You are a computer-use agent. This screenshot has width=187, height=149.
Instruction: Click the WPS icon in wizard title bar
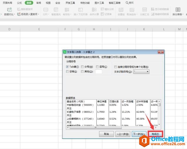(65, 52)
